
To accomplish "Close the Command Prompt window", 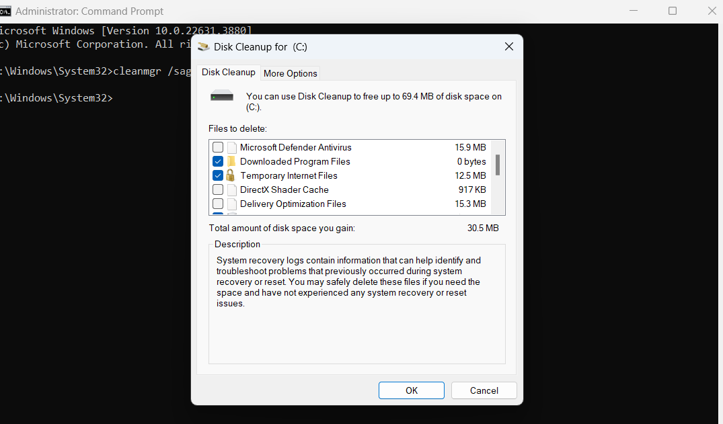I will 712,11.
